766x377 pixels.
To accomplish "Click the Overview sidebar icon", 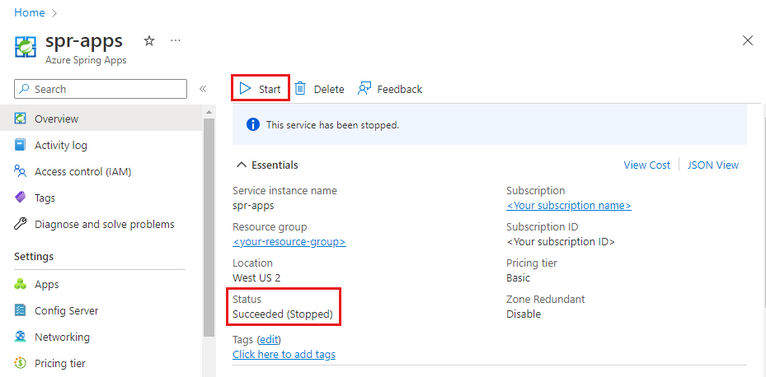I will [x=20, y=119].
